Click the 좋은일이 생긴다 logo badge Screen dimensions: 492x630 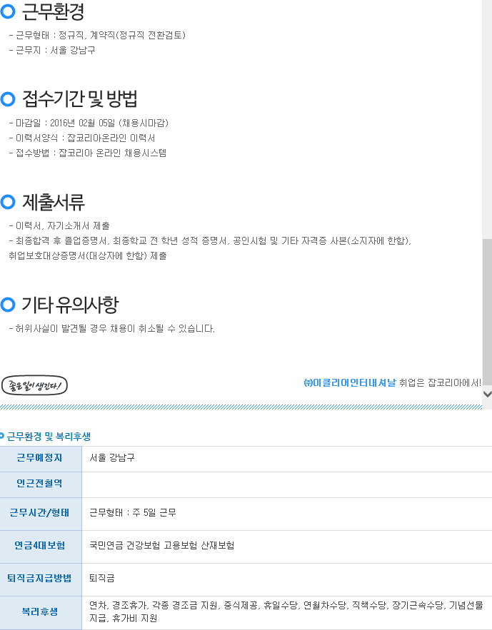34,385
